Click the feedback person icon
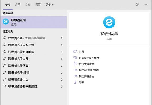The image size is (152, 105). (x=137, y=5)
